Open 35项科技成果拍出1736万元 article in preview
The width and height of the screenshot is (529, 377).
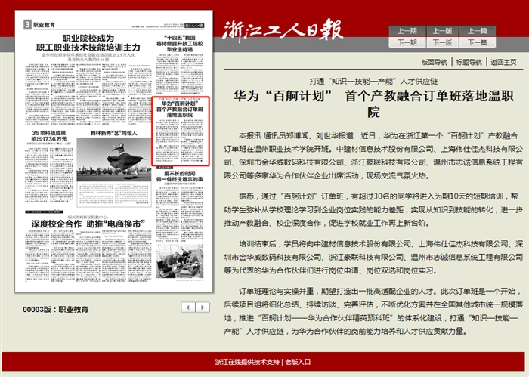pyautogui.click(x=49, y=136)
